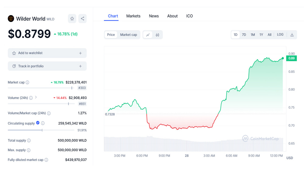Image resolution: width=304 pixels, height=171 pixels.
Task: Click volume value $2,908,493
Action: 78,98
